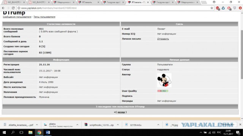Select the '411' useful messages value
This screenshot has height=136, width=243.
coord(41,29)
